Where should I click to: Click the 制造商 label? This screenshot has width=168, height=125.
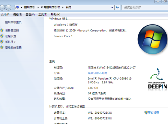pyautogui.click(x=58, y=68)
